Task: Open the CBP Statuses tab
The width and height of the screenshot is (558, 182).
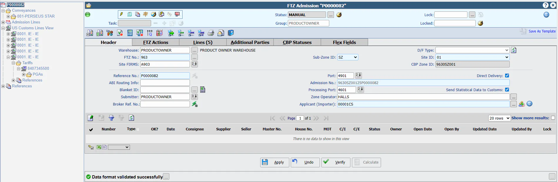Action: (297, 42)
